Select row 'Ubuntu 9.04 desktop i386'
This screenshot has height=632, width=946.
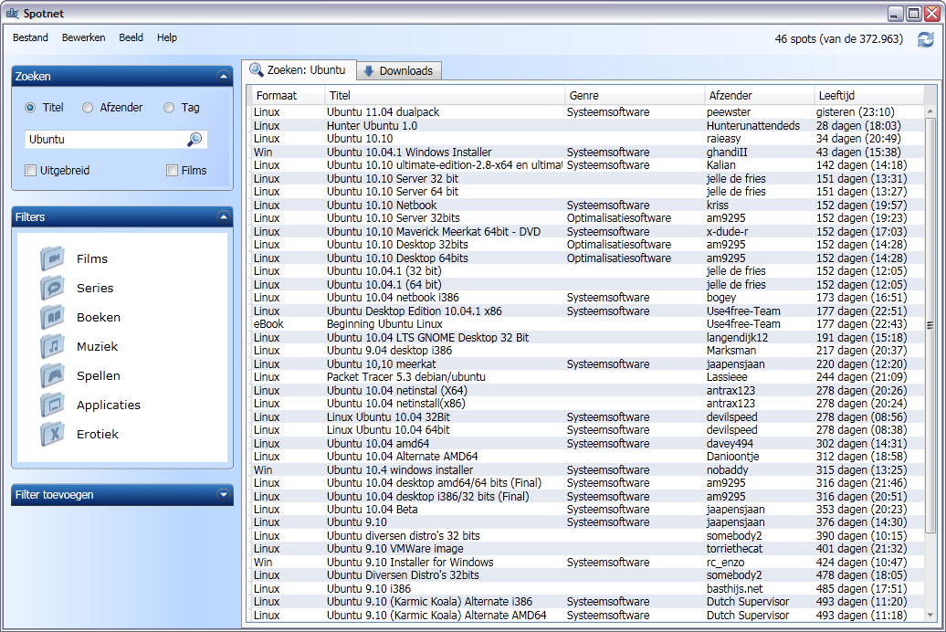pyautogui.click(x=588, y=351)
